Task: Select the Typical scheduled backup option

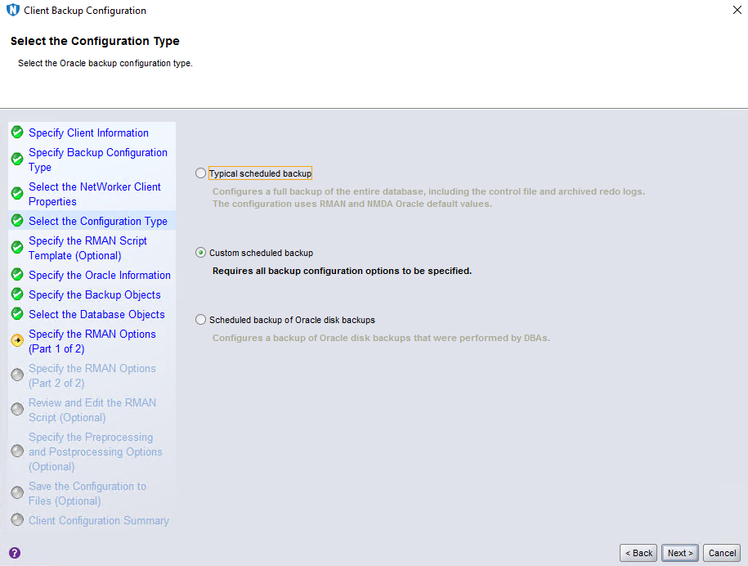Action: tap(201, 173)
